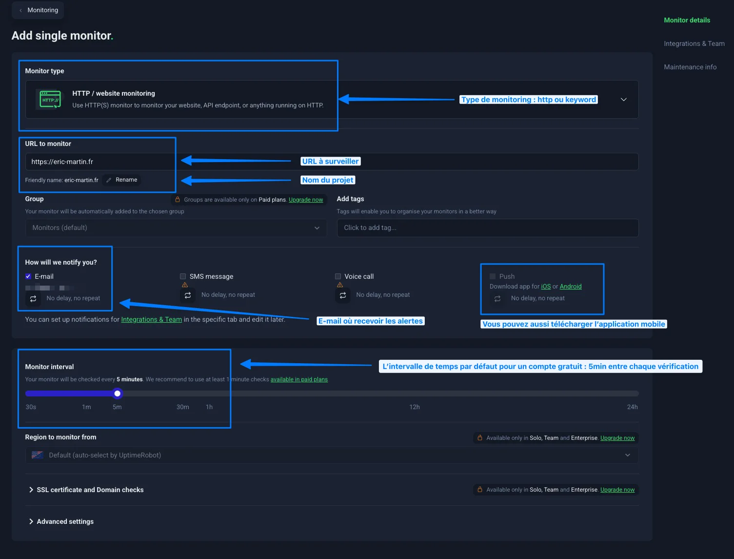Click the HTTP website monitoring type icon

(x=50, y=100)
